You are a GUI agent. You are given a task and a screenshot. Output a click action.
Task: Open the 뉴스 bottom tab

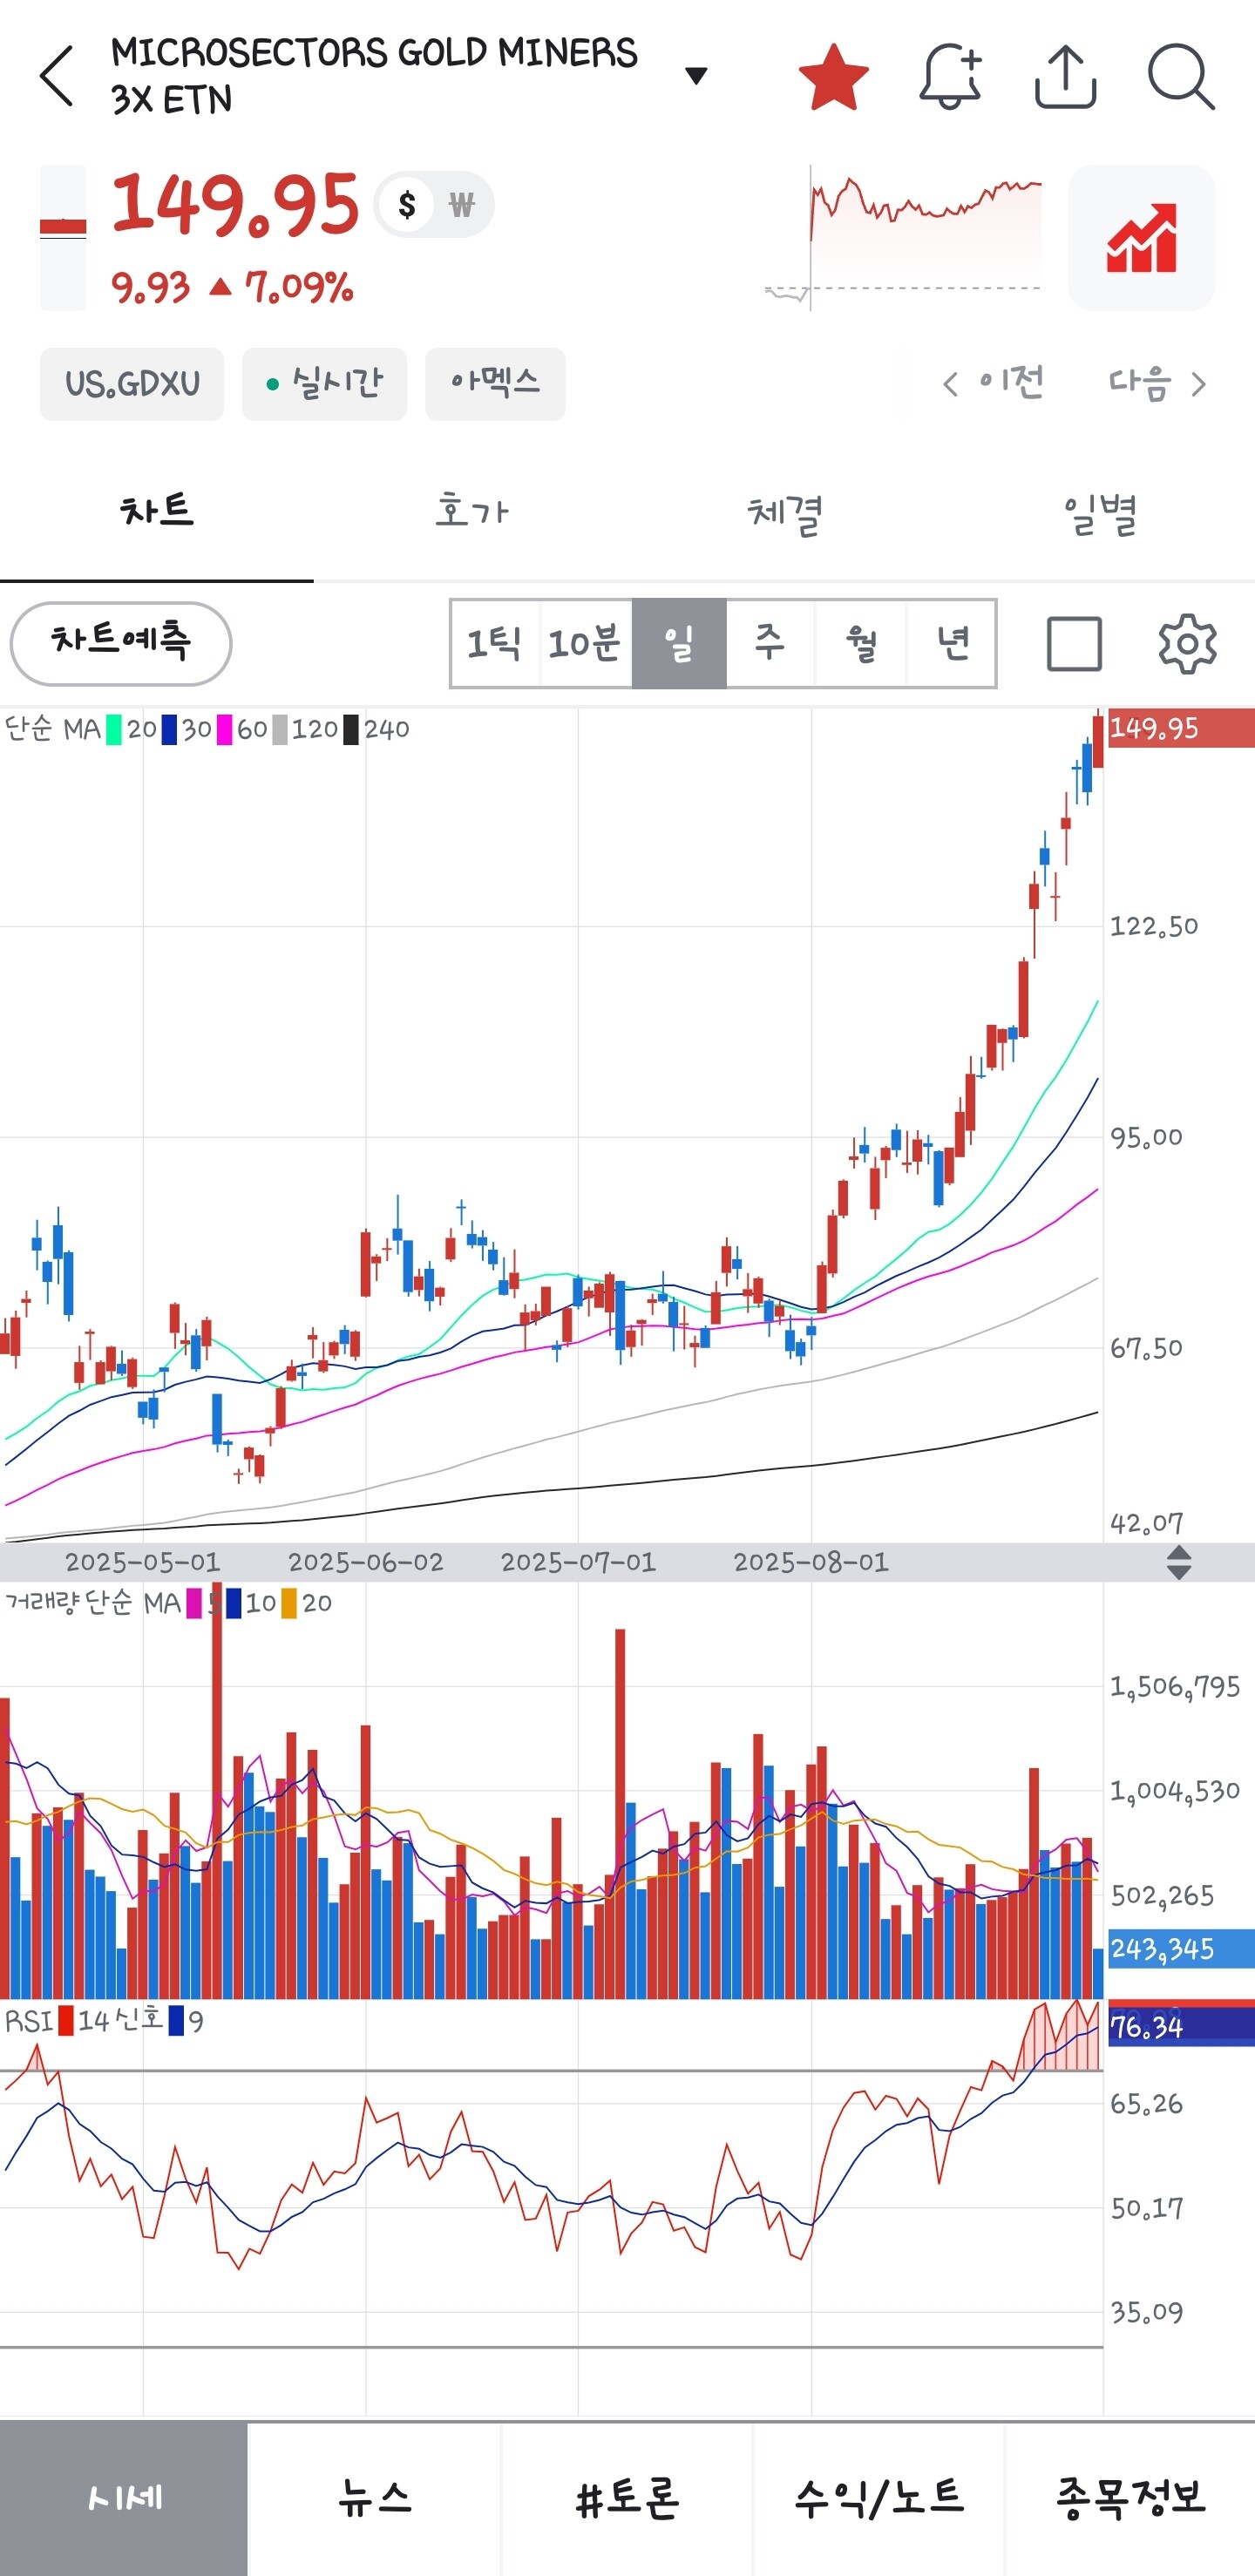pos(375,2498)
